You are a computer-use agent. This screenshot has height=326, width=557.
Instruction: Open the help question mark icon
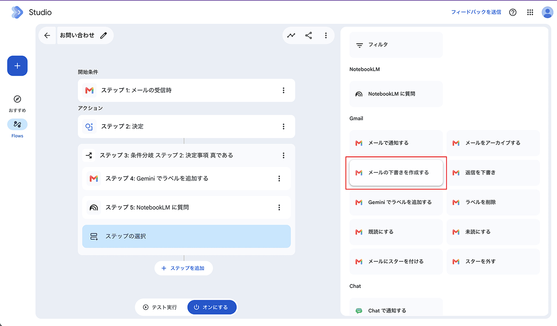[513, 12]
